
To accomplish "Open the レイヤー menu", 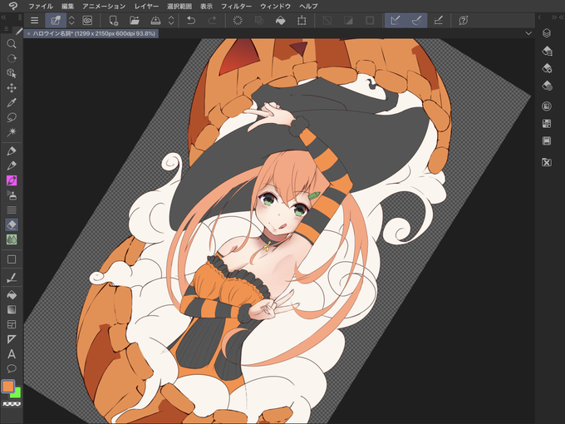I will point(146,6).
